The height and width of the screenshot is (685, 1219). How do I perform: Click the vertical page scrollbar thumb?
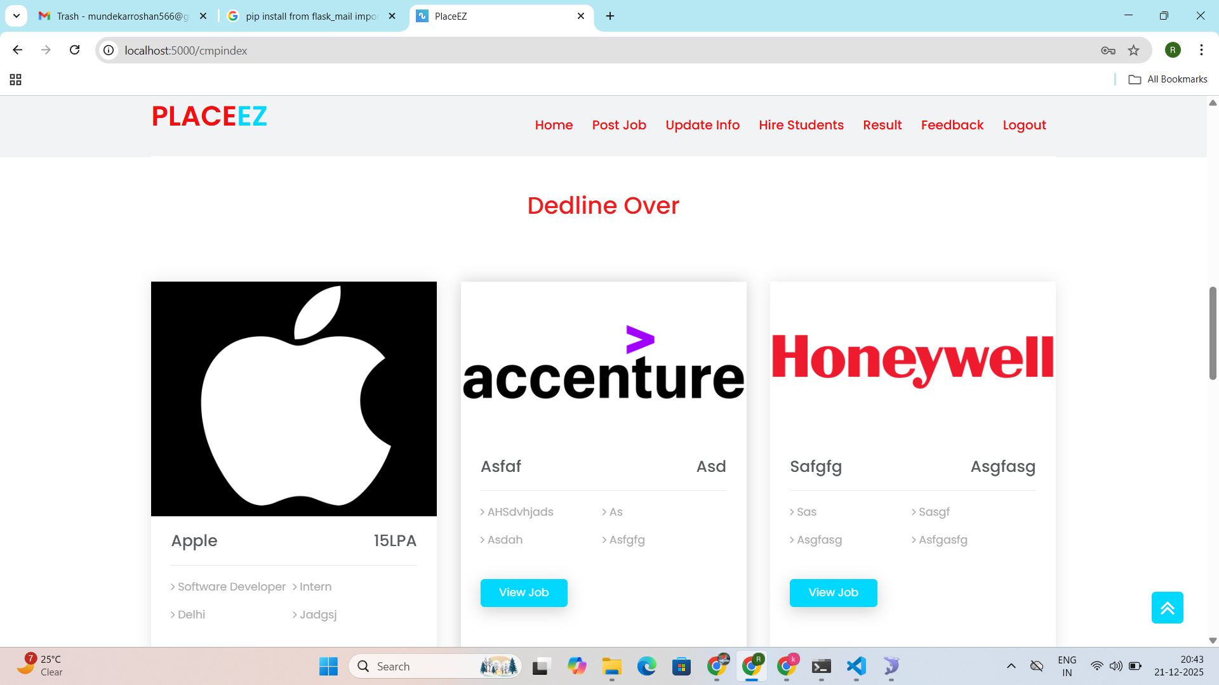point(1213,333)
